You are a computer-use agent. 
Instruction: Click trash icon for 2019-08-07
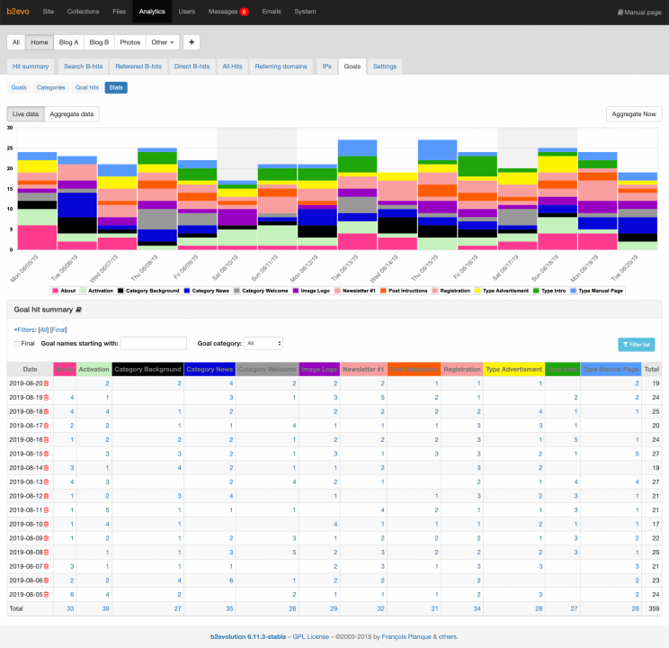[46, 567]
